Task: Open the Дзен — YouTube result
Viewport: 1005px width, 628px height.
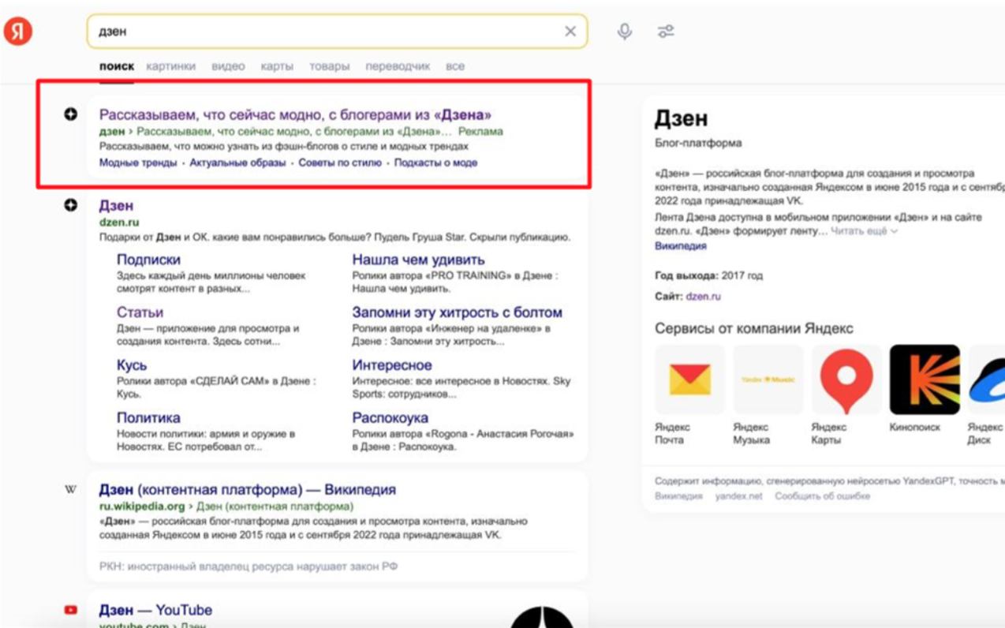Action: pyautogui.click(x=155, y=610)
